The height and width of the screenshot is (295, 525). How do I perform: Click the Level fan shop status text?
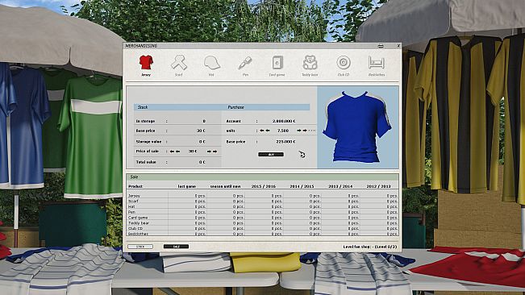[x=370, y=247]
